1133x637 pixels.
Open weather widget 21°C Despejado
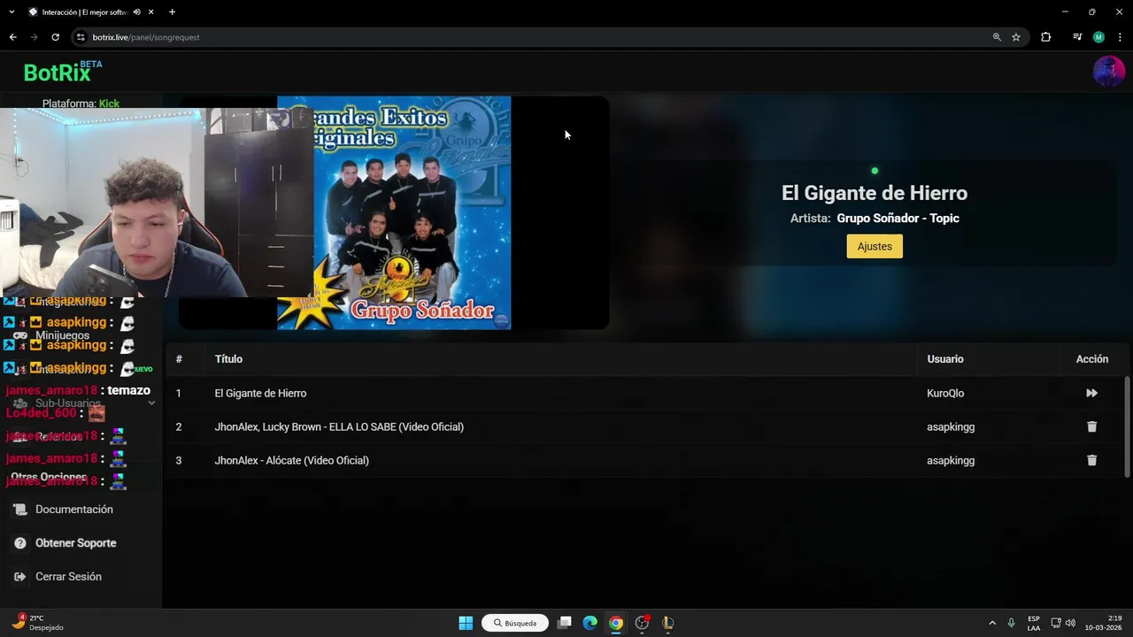[37, 623]
